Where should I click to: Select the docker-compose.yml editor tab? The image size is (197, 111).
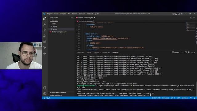[86, 18]
